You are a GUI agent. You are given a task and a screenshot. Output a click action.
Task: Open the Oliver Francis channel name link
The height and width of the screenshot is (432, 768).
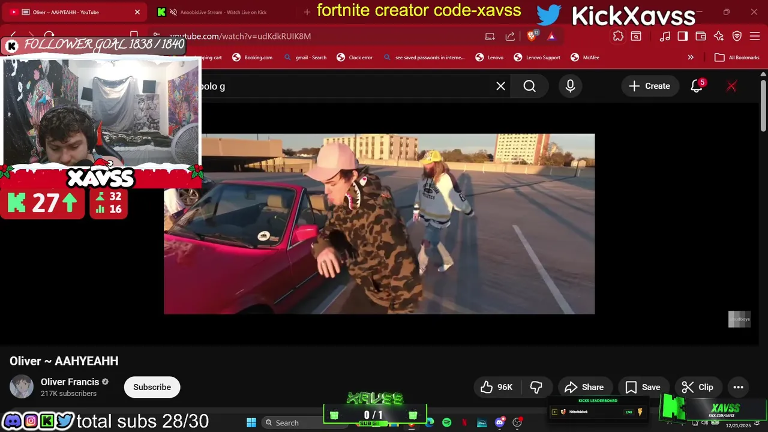(70, 382)
